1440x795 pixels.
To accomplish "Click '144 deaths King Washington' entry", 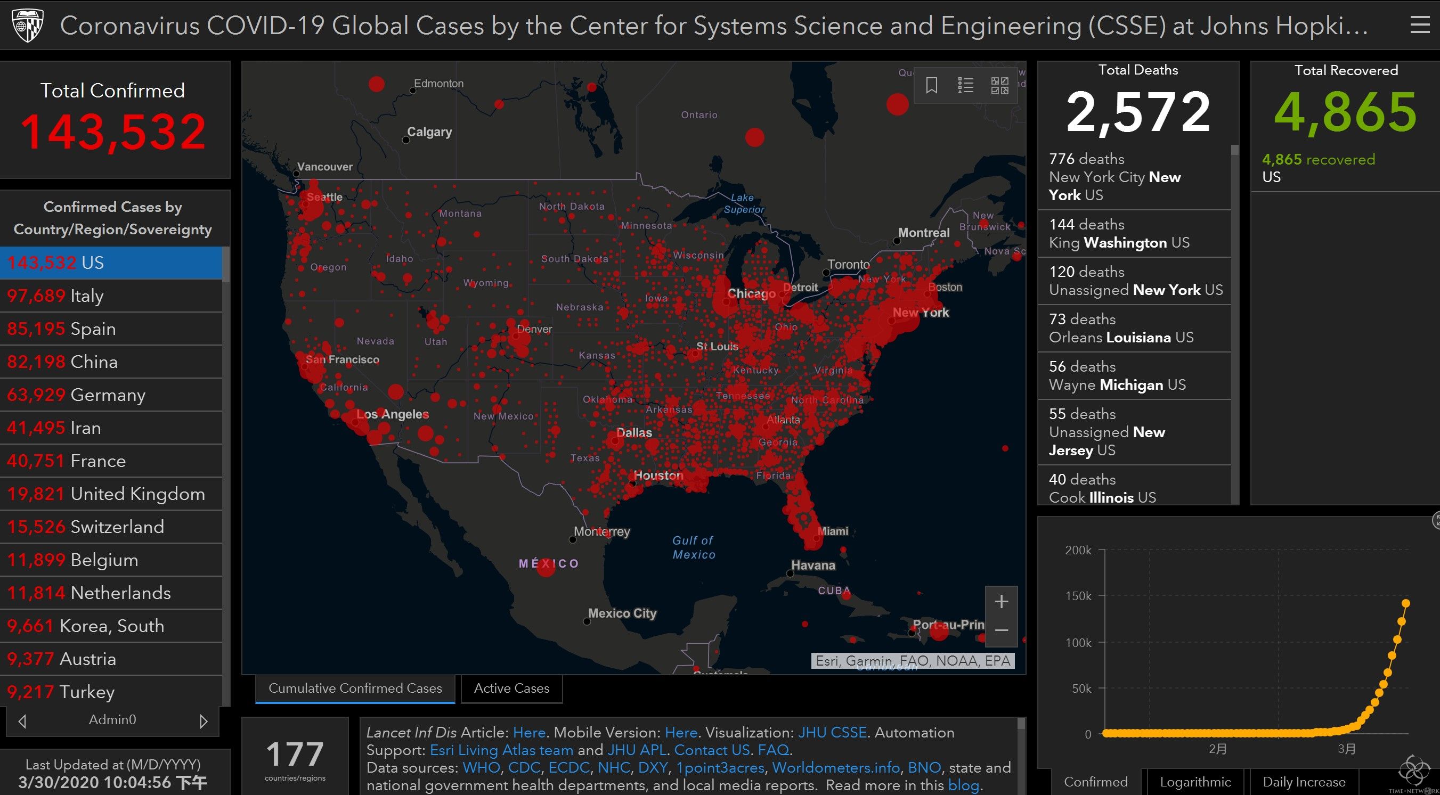I will click(x=1134, y=234).
